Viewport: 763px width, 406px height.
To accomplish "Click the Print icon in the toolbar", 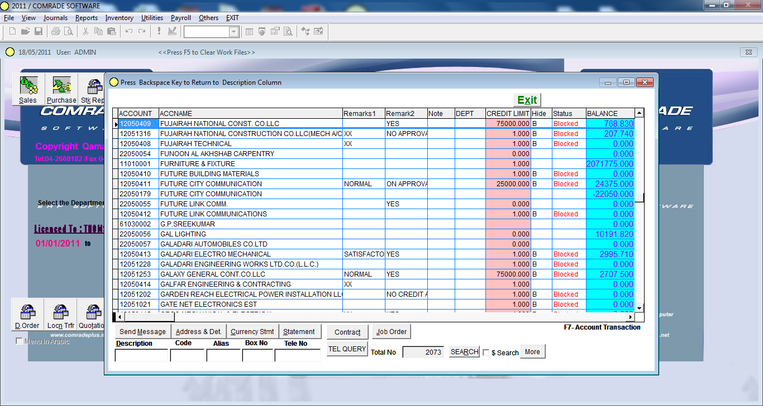I will click(x=55, y=31).
